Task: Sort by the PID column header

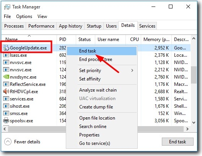Action: pos(67,39)
